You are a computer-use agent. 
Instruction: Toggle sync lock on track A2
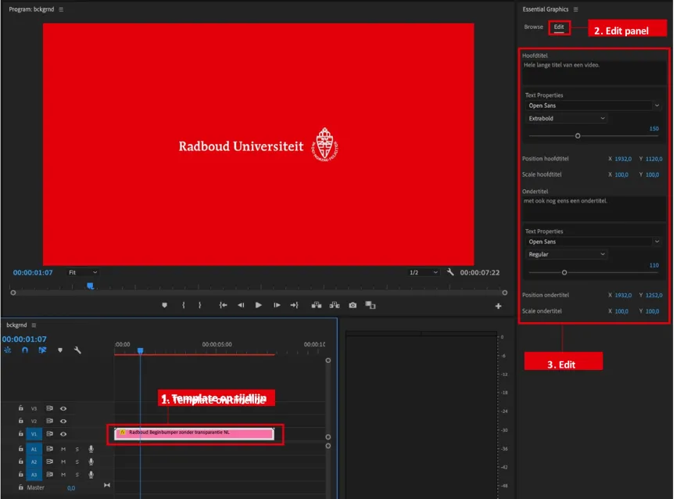[x=49, y=461]
